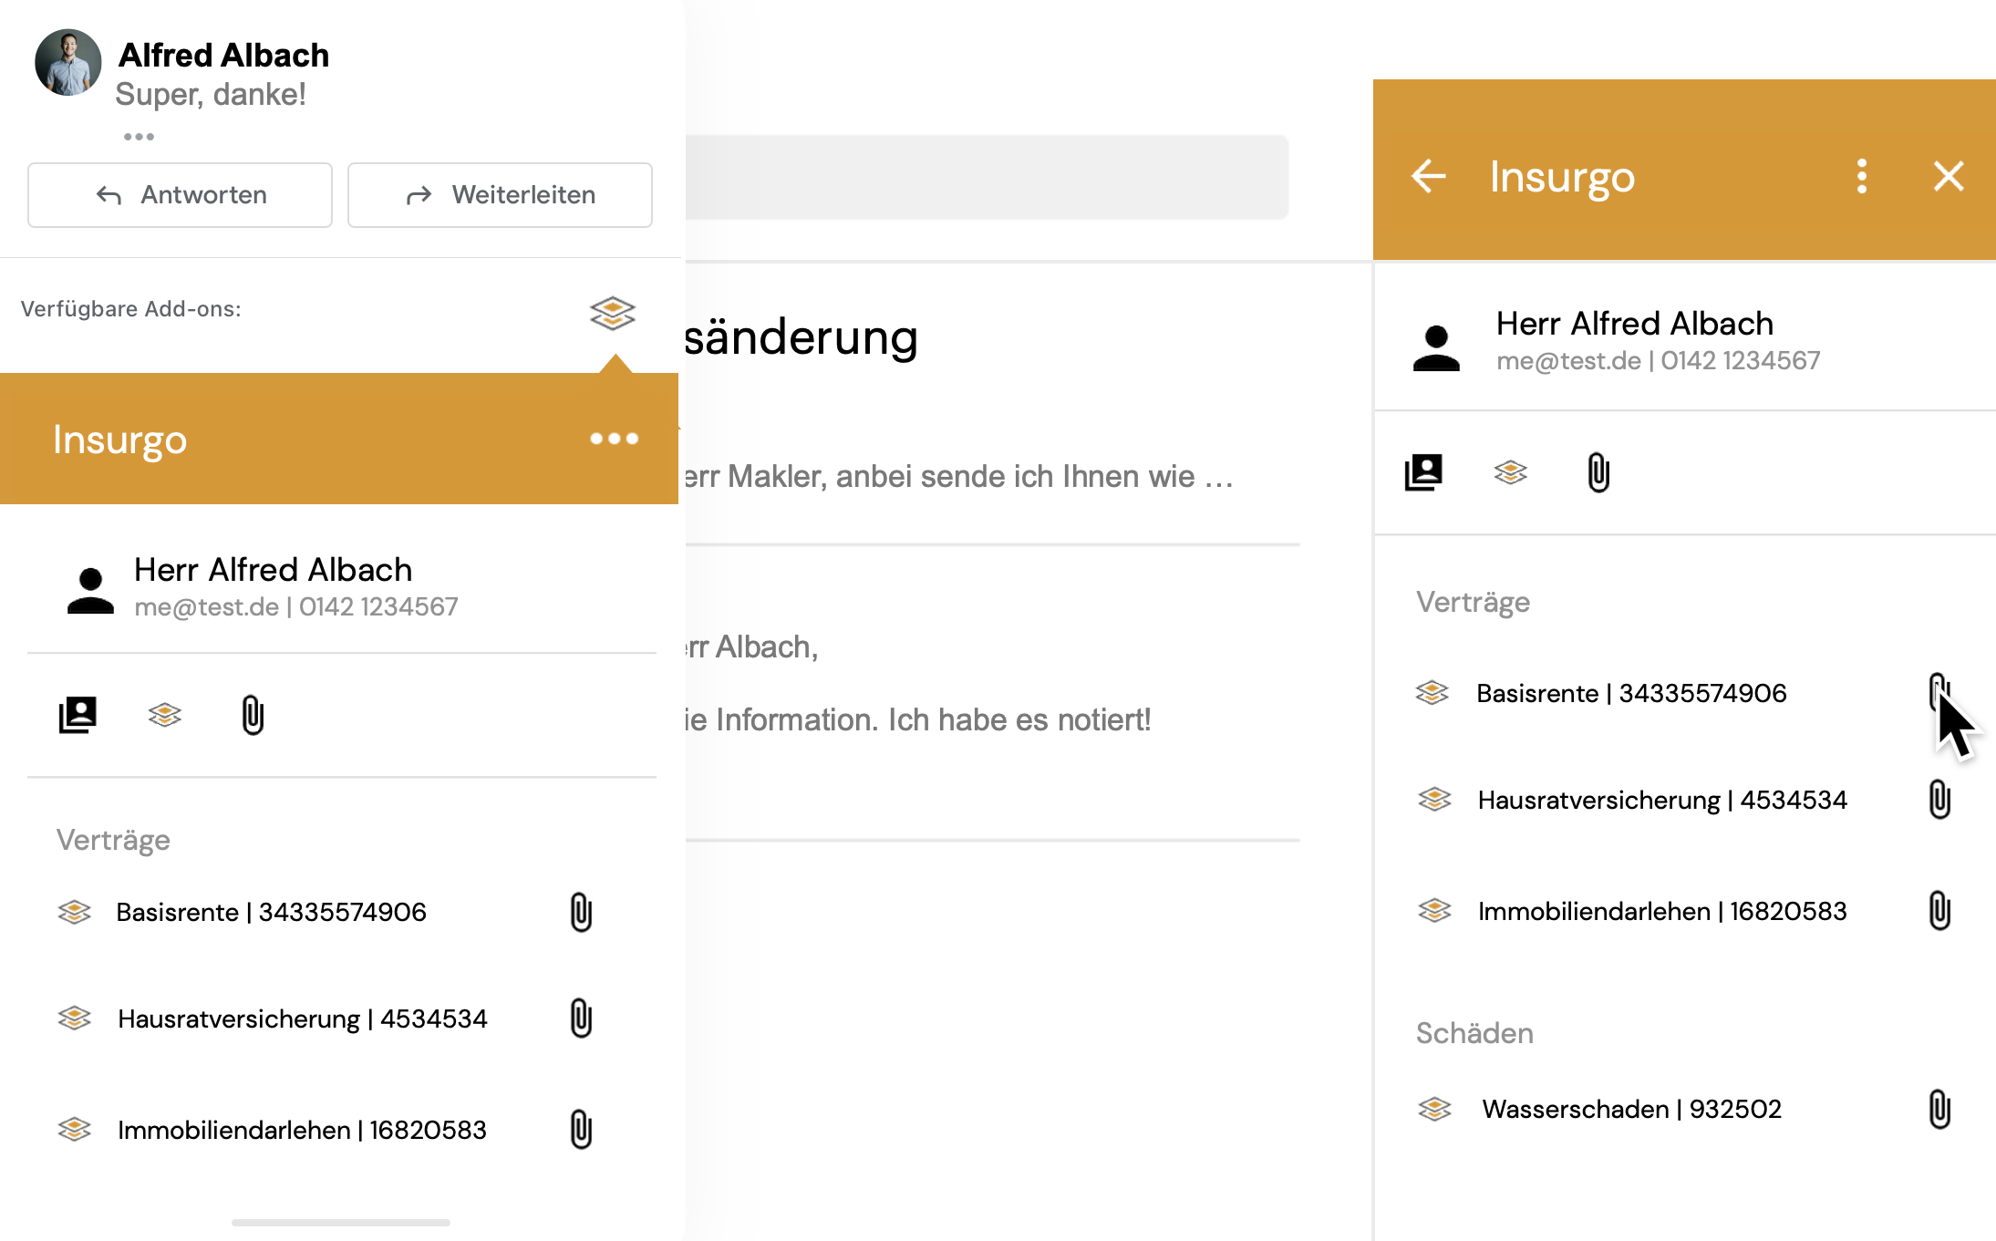Screen dimensions: 1996x1241
Task: Select 'Hausratversicherung | 4534534' in the right panel
Action: [x=1663, y=800]
